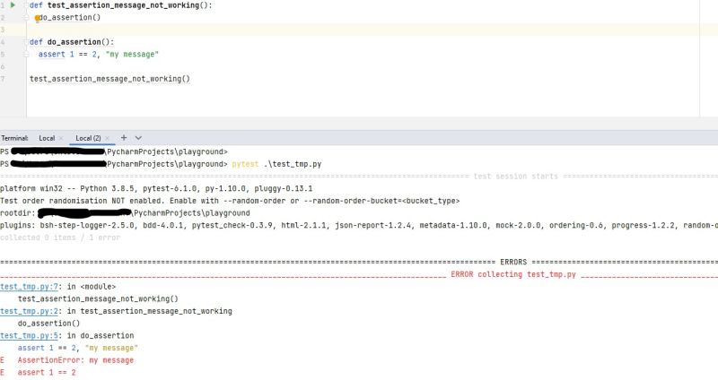This screenshot has width=718, height=380.
Task: Switch to the Local terminal tab
Action: [x=47, y=138]
